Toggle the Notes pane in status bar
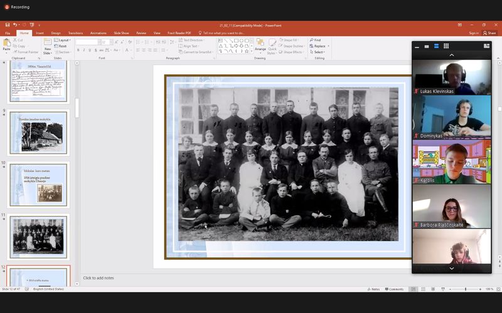Viewport: 502px width, 313px height. pos(375,289)
